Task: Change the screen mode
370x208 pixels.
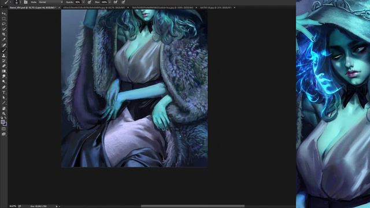Action: pos(4,134)
